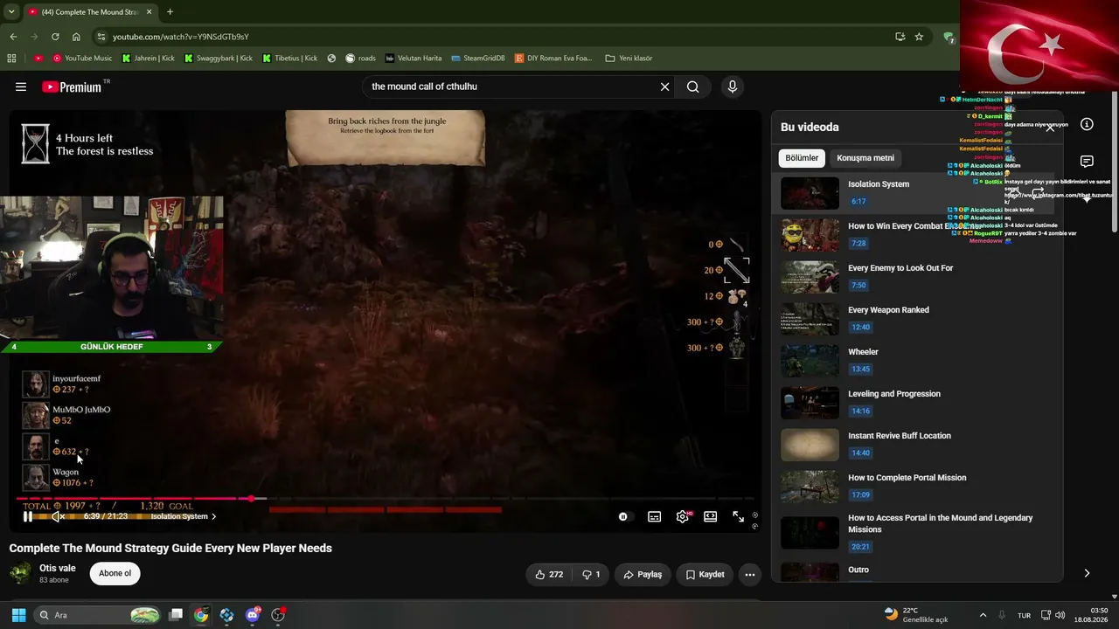
Task: Open the YouTube Music bookmark
Action: click(82, 59)
